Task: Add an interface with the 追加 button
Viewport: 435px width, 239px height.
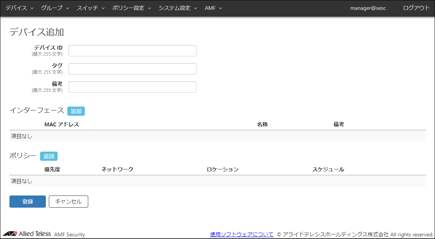Action: point(76,111)
